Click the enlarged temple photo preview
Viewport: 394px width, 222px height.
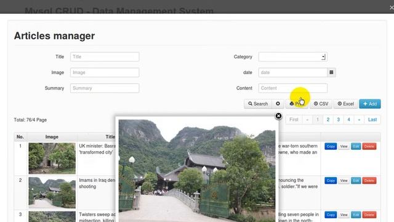pos(197,171)
